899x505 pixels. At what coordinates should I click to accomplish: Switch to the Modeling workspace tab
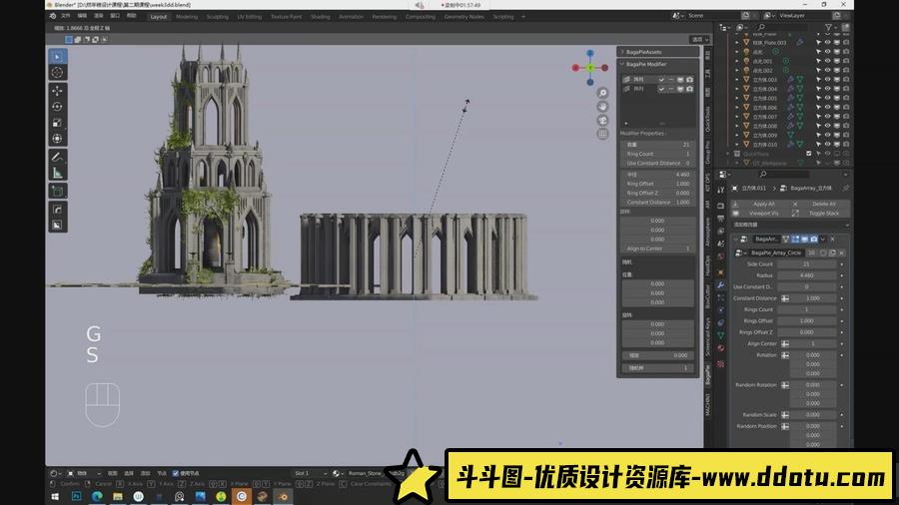pos(187,17)
